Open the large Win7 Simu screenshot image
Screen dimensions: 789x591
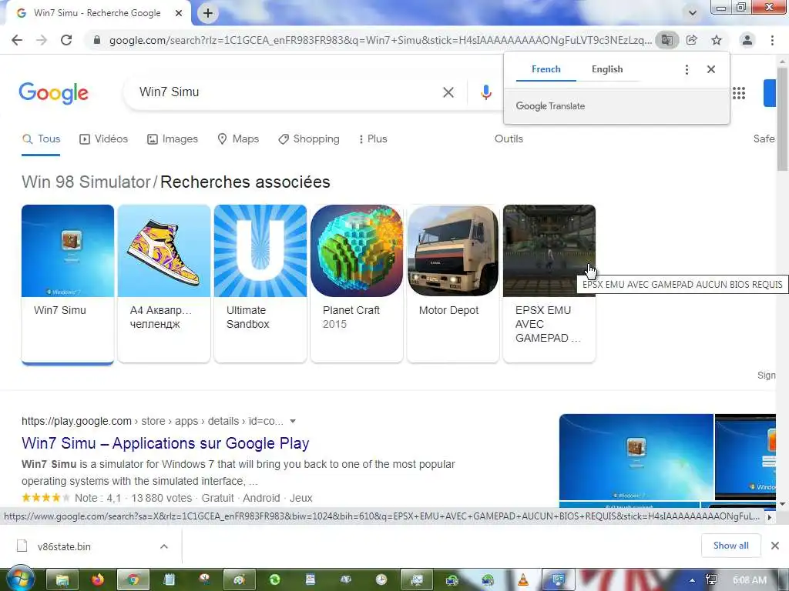pos(636,457)
